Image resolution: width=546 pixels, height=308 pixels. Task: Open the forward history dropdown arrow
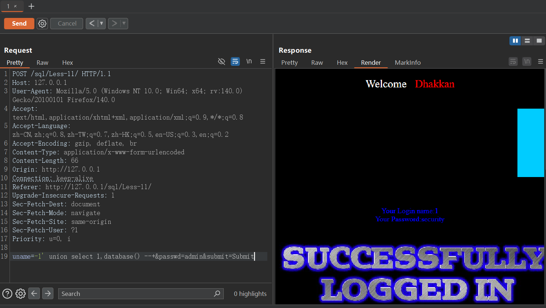124,23
